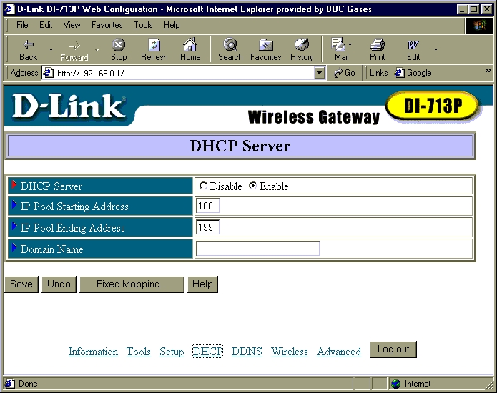Expand the Address bar dropdown arrow
This screenshot has height=393, width=497.
pos(320,73)
